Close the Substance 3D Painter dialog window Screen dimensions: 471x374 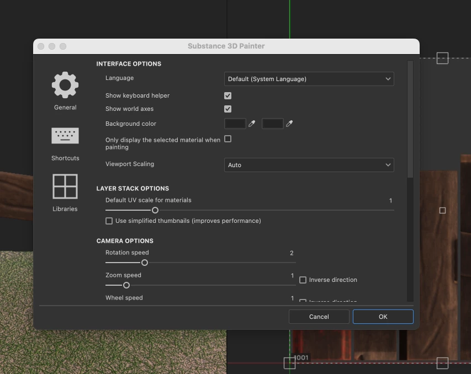click(41, 46)
